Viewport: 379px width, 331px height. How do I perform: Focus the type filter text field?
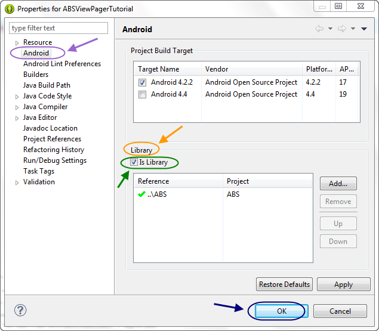click(x=58, y=28)
